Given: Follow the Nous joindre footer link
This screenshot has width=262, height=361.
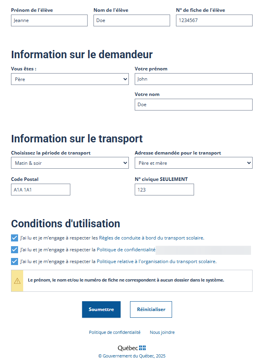Looking at the screenshot, I should [162, 332].
